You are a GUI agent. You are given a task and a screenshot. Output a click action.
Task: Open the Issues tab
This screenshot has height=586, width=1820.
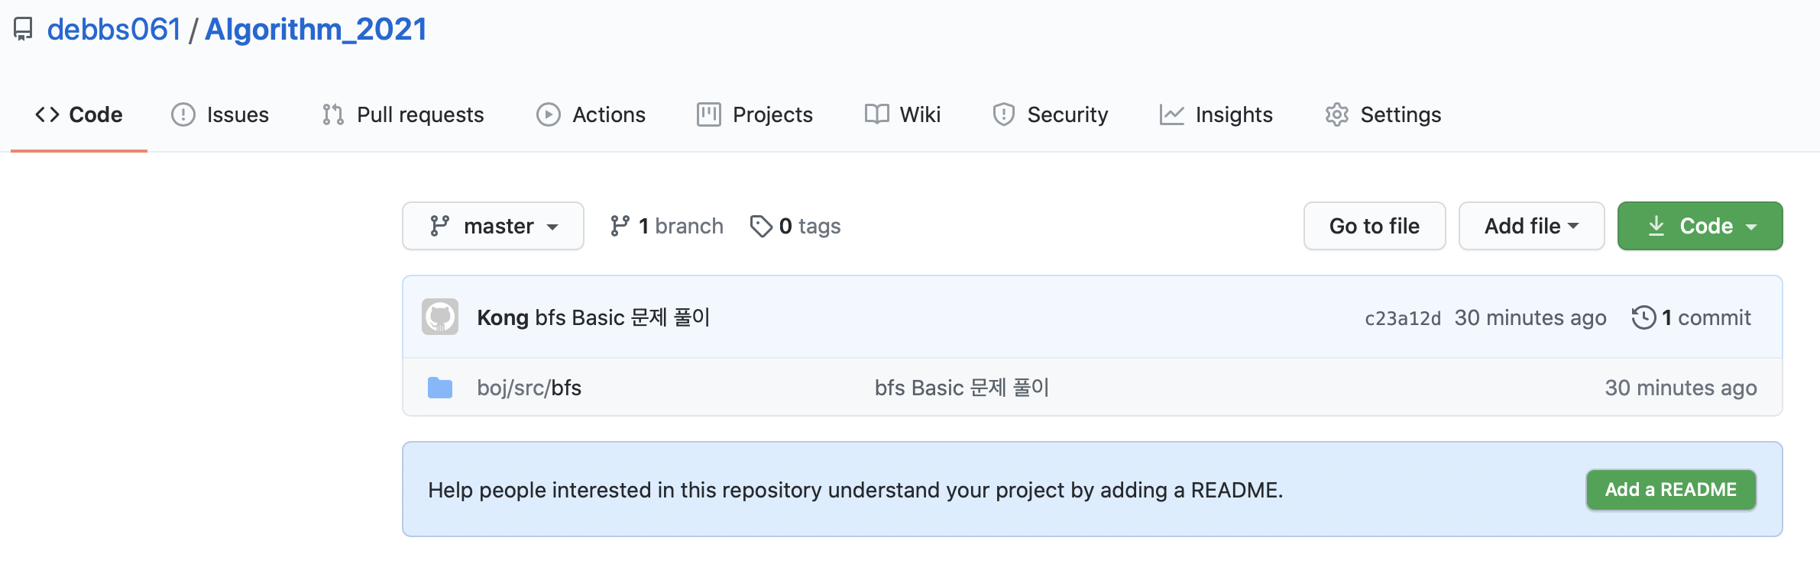click(220, 114)
